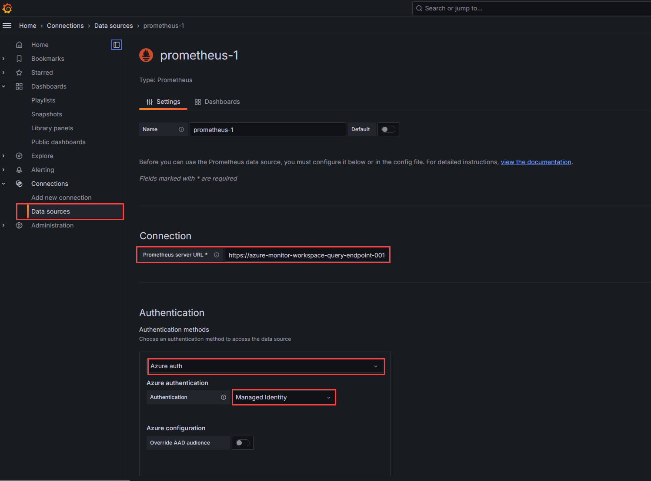Click the Prometheus server URL input field
The image size is (651, 481).
[307, 255]
